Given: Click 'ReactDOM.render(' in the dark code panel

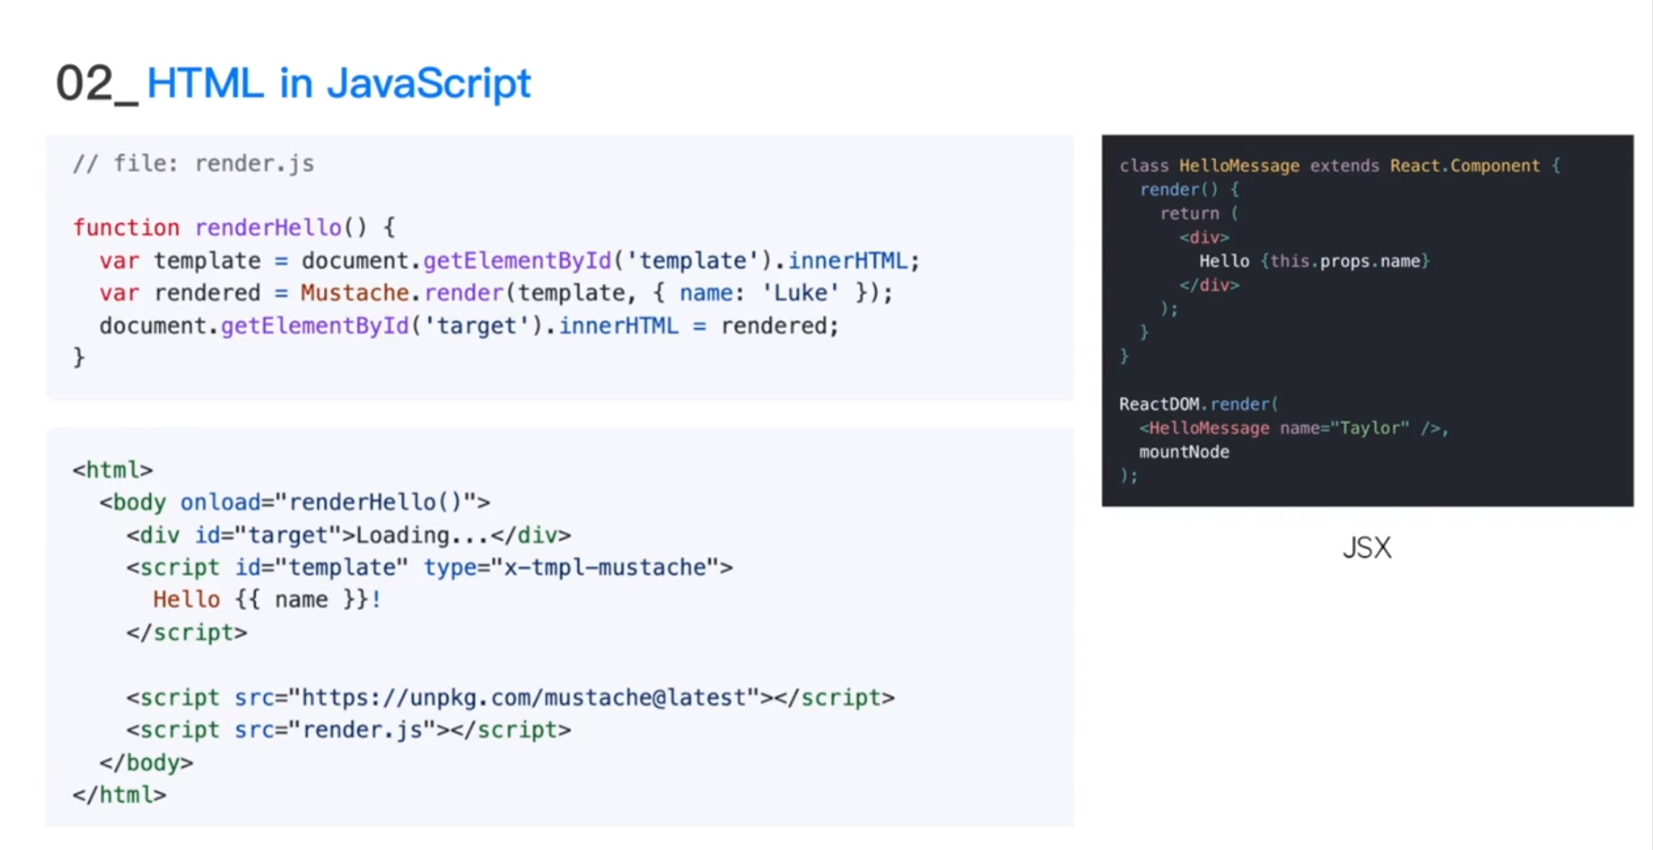Looking at the screenshot, I should coord(1198,404).
